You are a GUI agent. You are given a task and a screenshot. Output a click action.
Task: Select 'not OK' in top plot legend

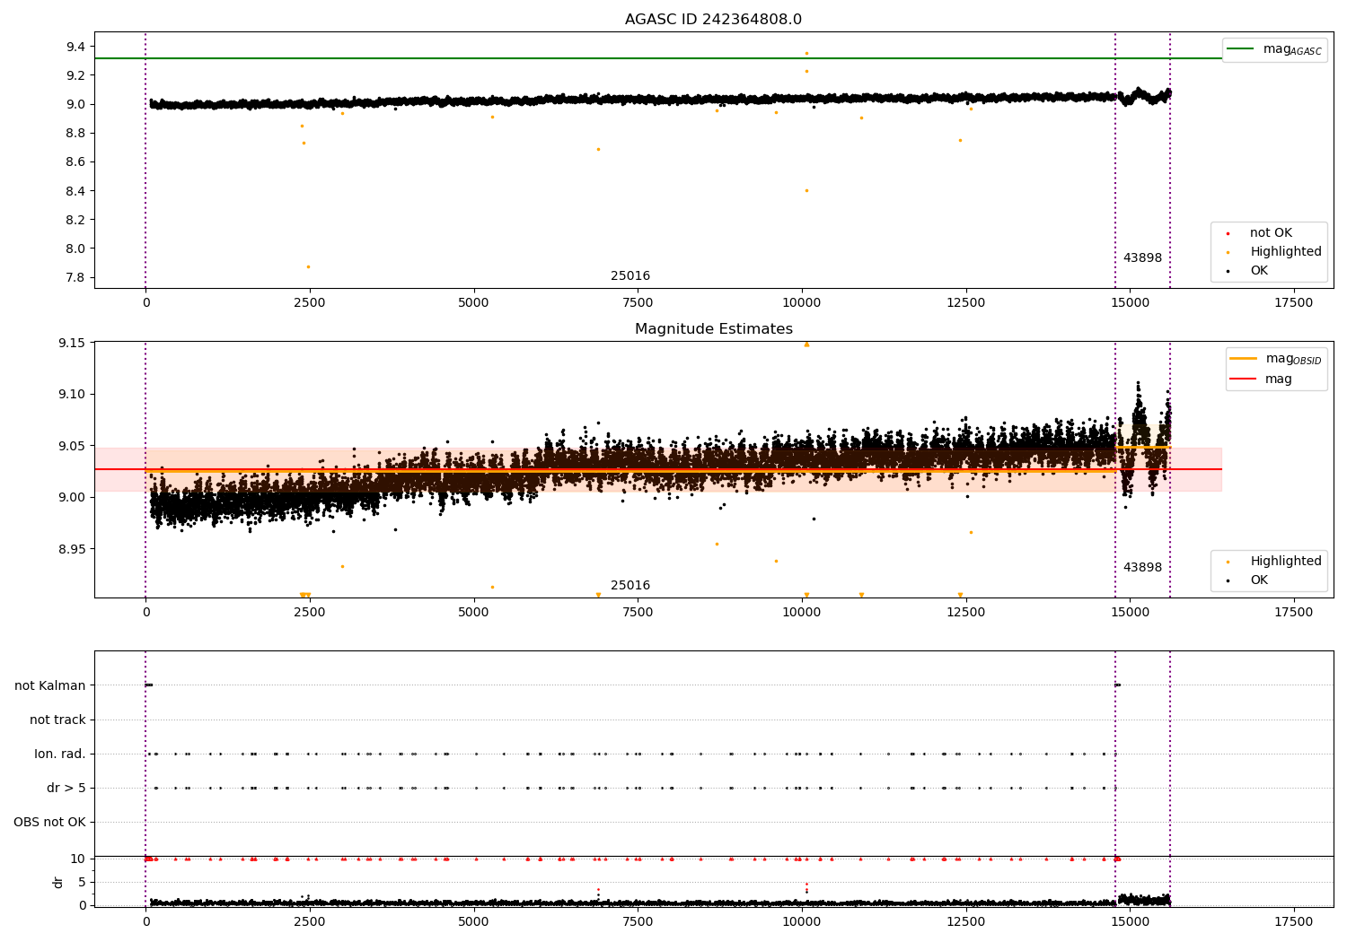(1271, 233)
